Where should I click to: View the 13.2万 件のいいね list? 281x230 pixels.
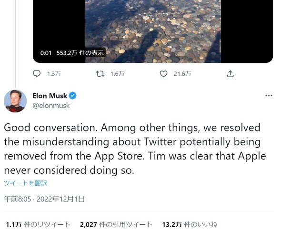tap(190, 224)
